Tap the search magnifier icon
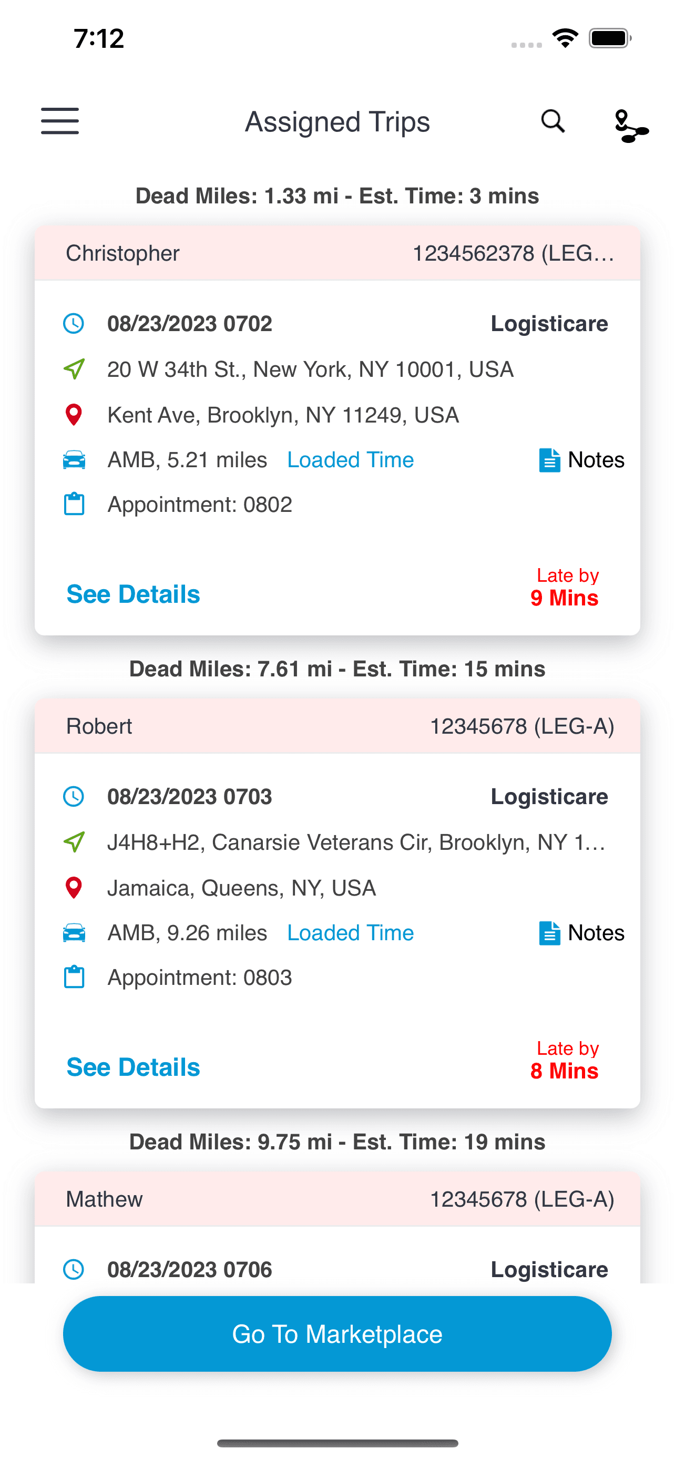 [x=553, y=121]
